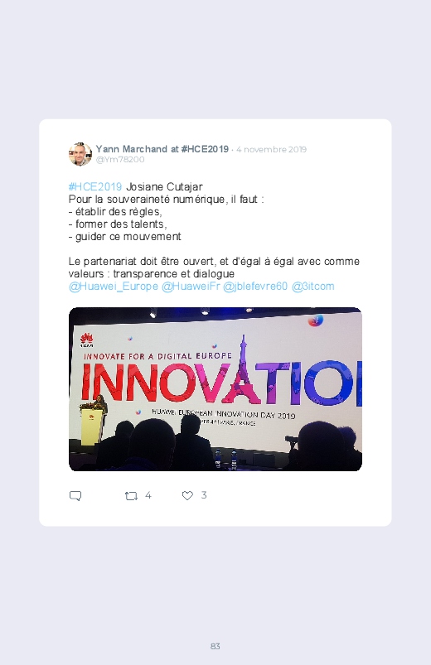Open the retweet count showing 4
Screen dimensions: 431x665
point(148,495)
